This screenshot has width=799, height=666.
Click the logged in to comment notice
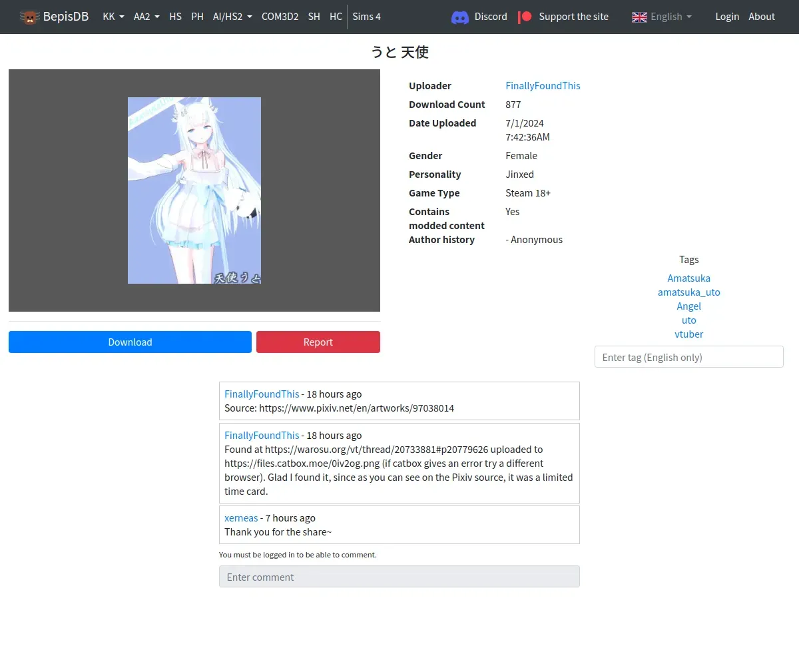point(298,555)
